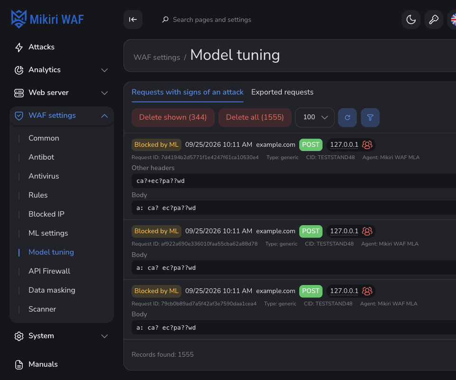
Task: Click IP 127.0.0.1 on first request
Action: [344, 144]
